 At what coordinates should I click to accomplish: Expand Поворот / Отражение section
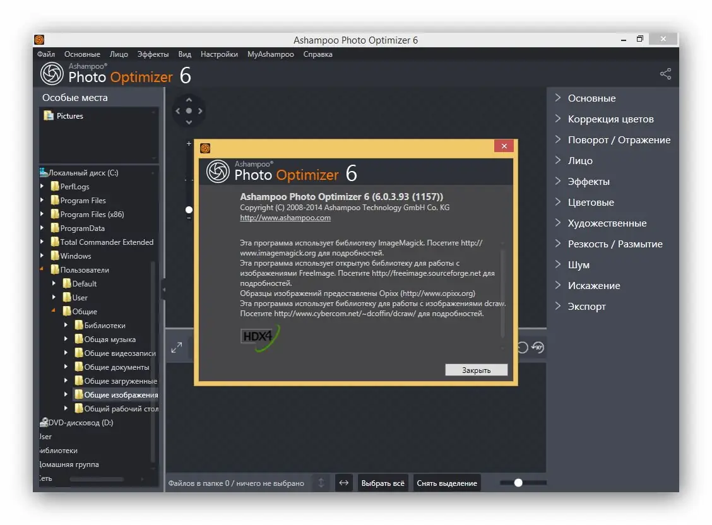(x=558, y=139)
